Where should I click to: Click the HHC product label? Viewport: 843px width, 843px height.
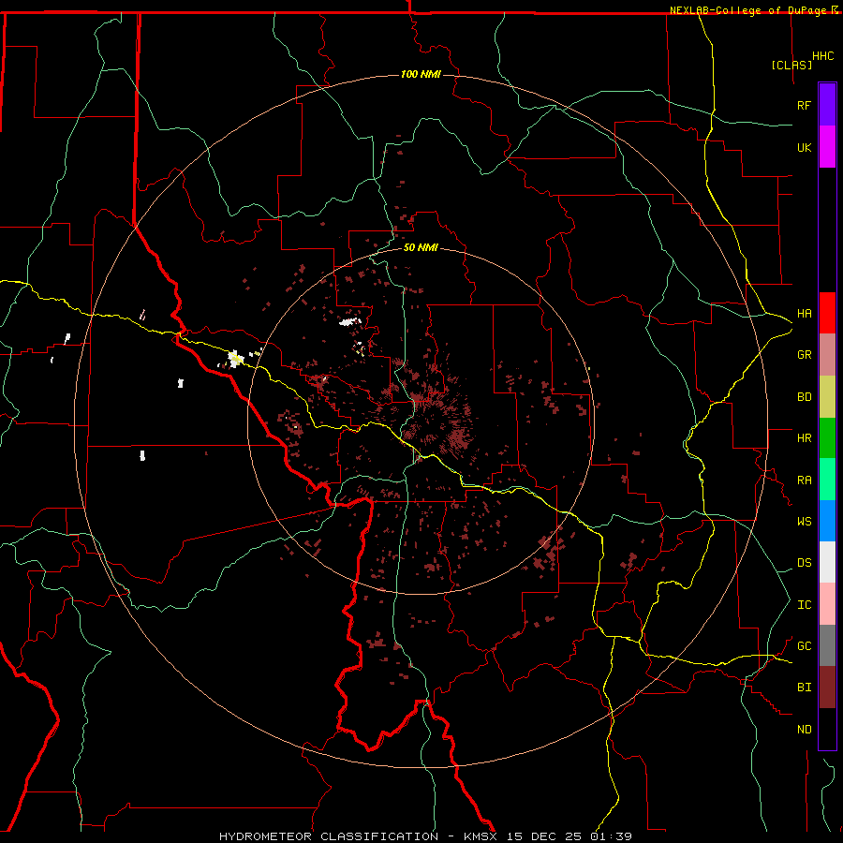tap(822, 56)
